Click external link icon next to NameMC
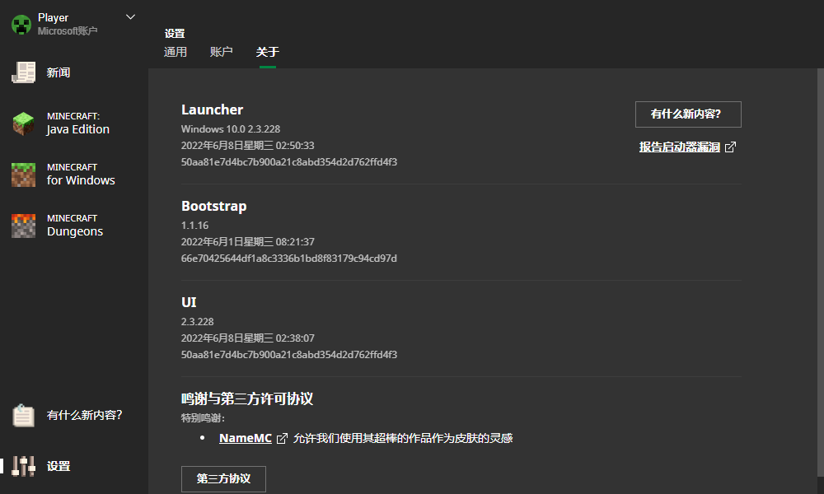824x494 pixels. pos(282,438)
